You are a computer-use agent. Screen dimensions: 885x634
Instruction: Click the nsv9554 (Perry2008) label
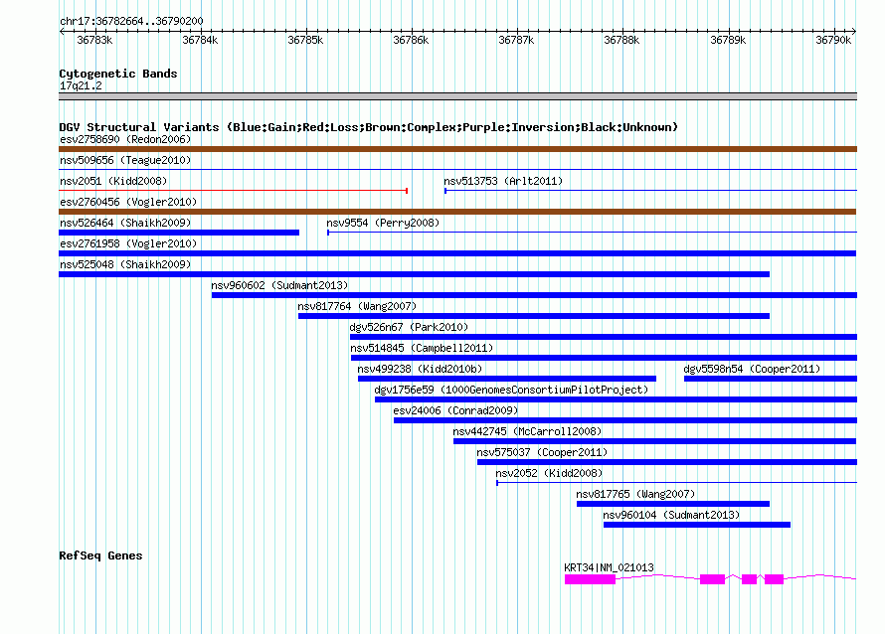point(383,223)
